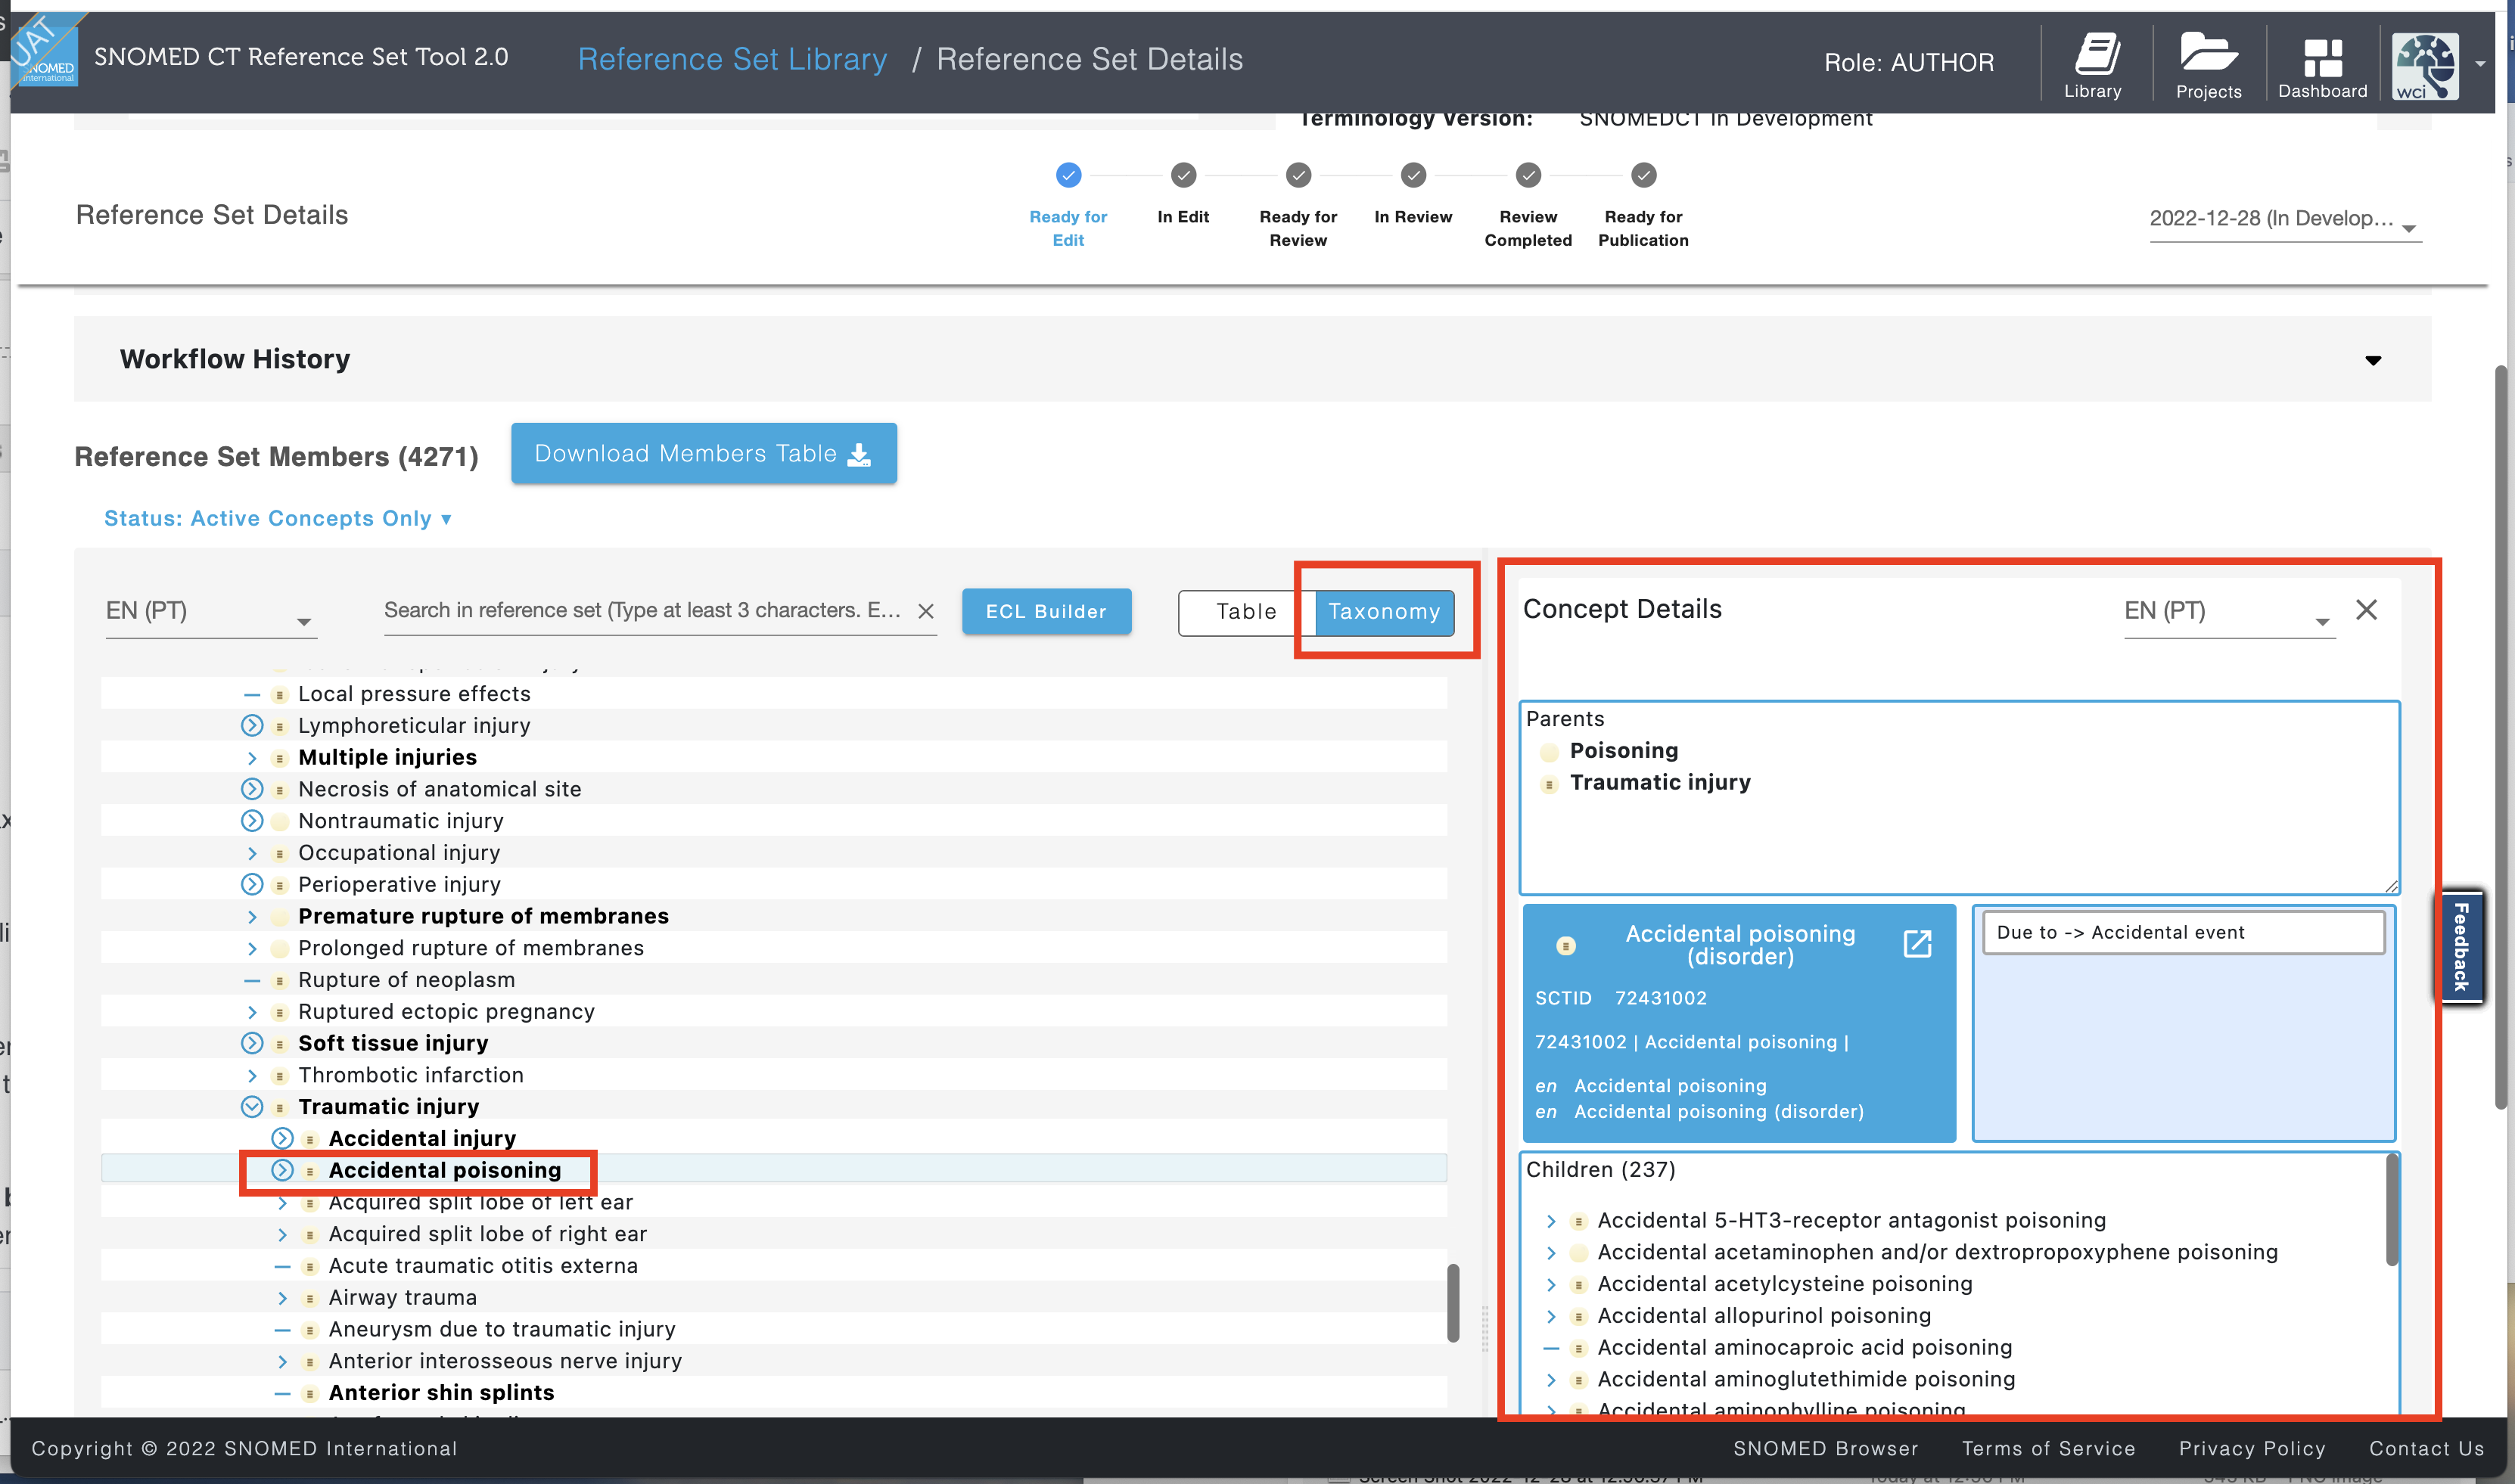
Task: Click the Ready for Publication step circle
Action: [1643, 175]
